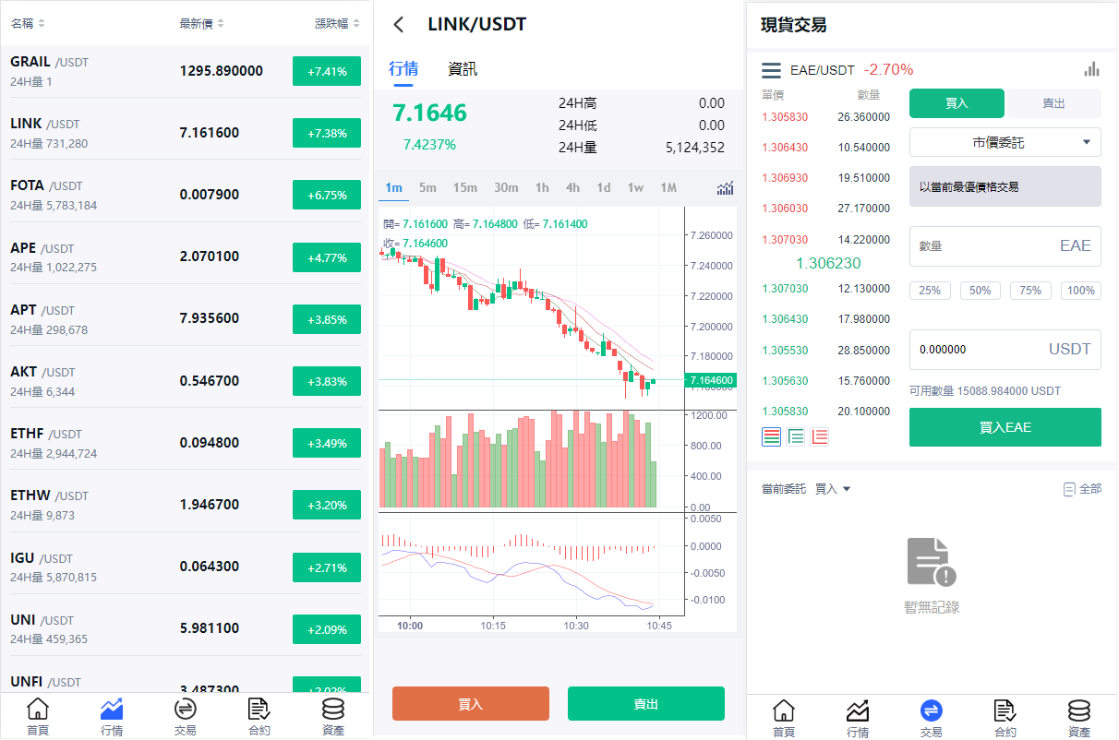Expand the 市價委託 order type dropdown
This screenshot has width=1119, height=740.
[x=1005, y=142]
